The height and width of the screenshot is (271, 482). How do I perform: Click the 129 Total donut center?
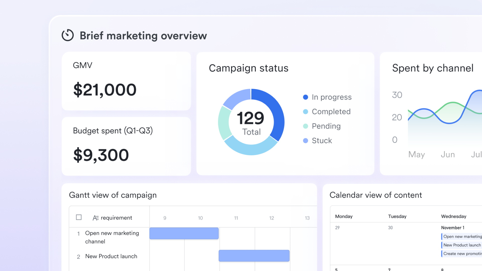click(251, 122)
